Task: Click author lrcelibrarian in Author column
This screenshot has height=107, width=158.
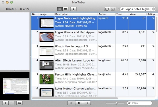Action: click(x=106, y=89)
